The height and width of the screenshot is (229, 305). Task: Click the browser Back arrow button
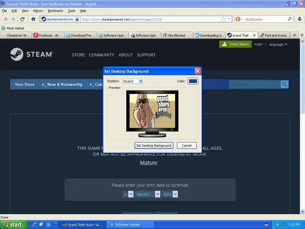pyautogui.click(x=6, y=19)
